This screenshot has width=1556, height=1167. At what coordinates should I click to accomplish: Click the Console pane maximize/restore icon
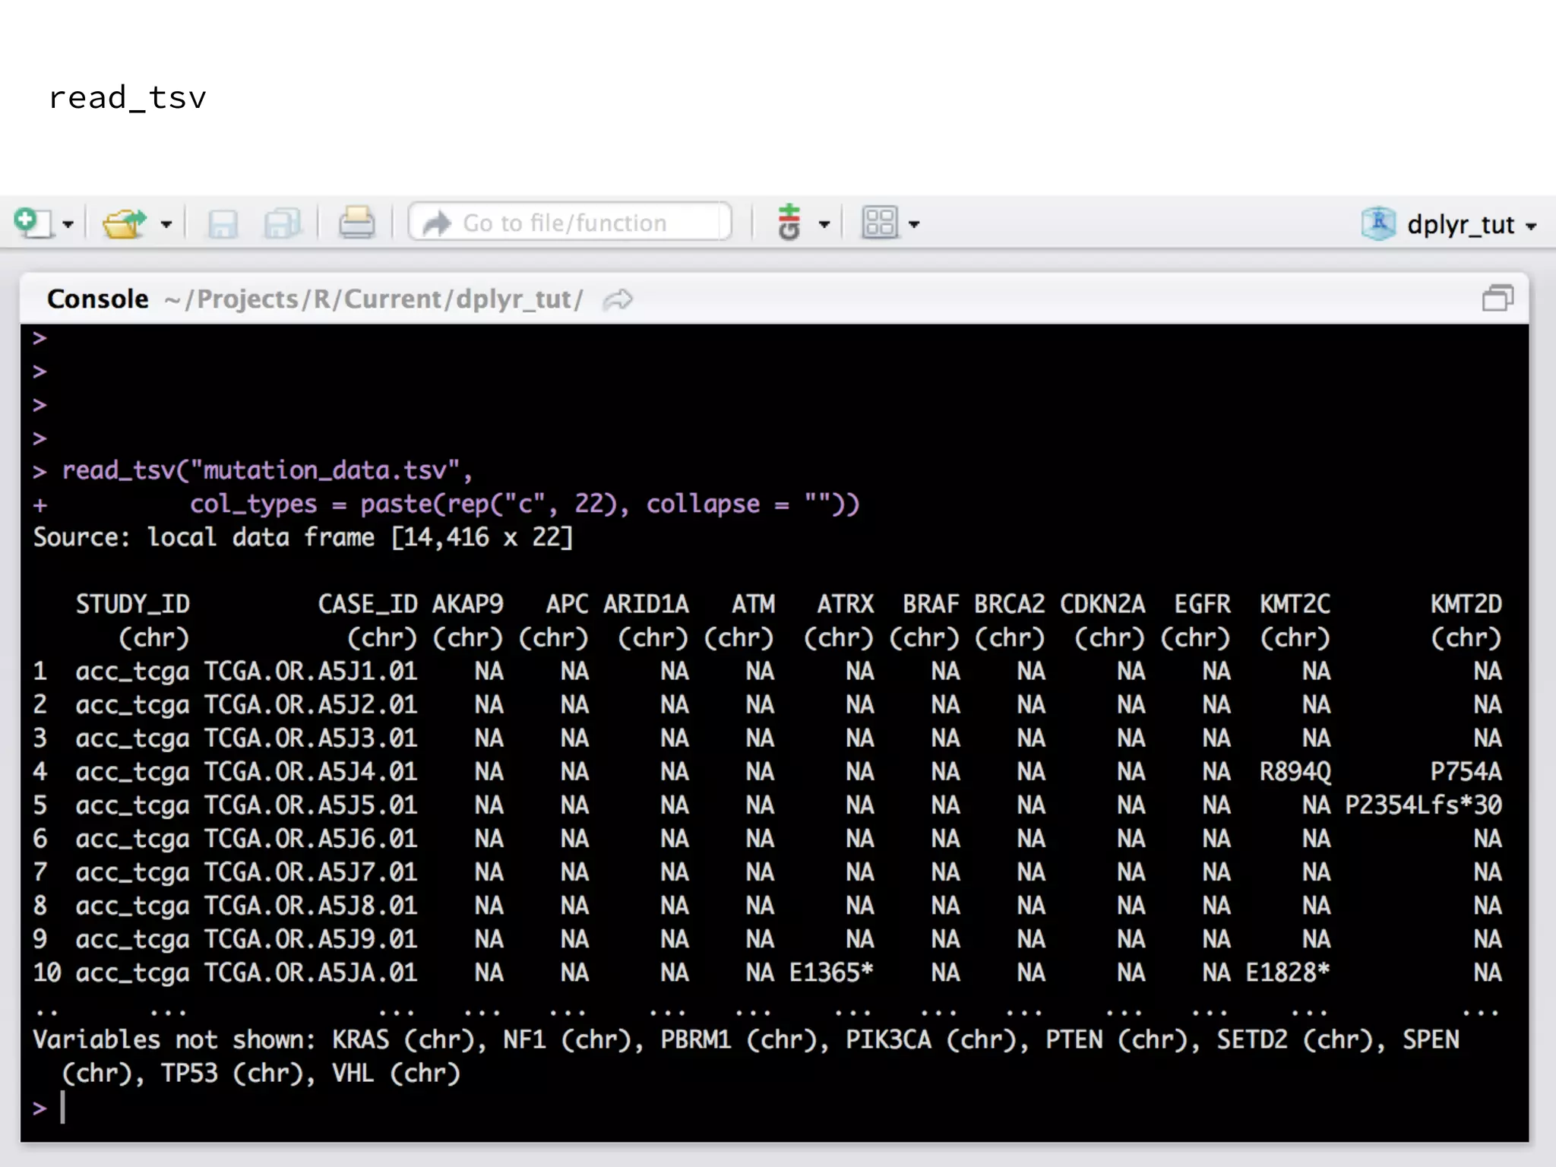1497,299
